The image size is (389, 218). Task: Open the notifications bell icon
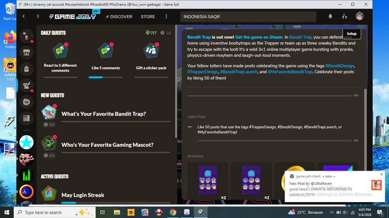point(330,16)
